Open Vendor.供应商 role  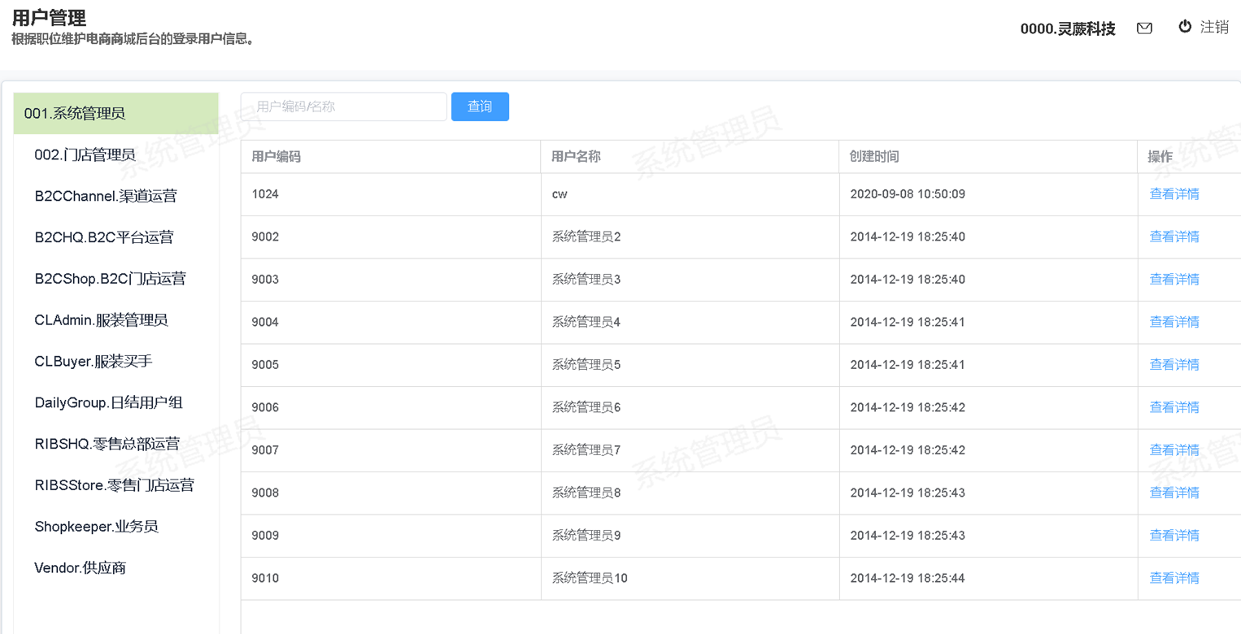click(x=80, y=567)
